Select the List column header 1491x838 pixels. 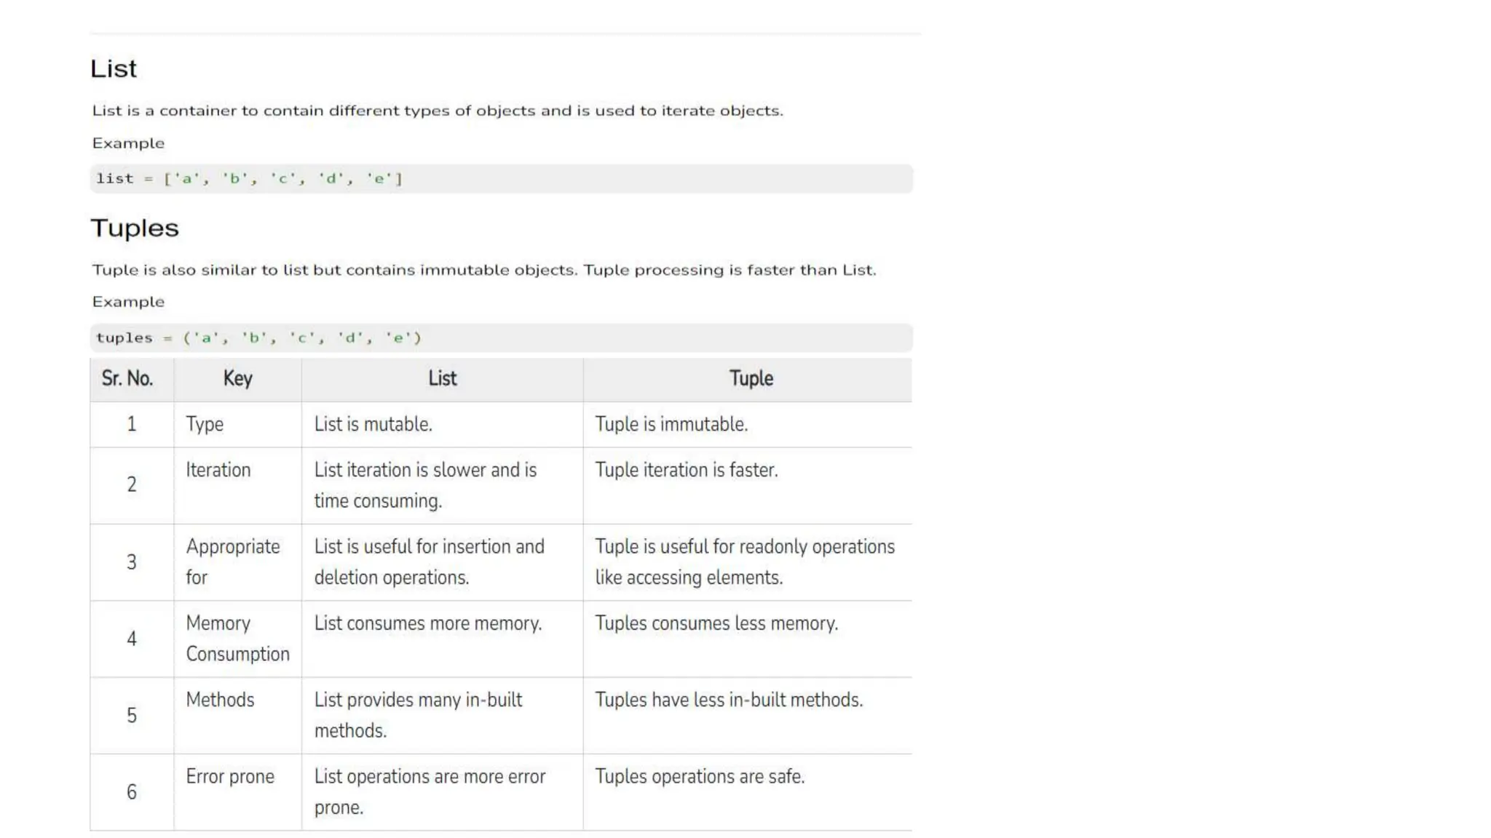(442, 379)
